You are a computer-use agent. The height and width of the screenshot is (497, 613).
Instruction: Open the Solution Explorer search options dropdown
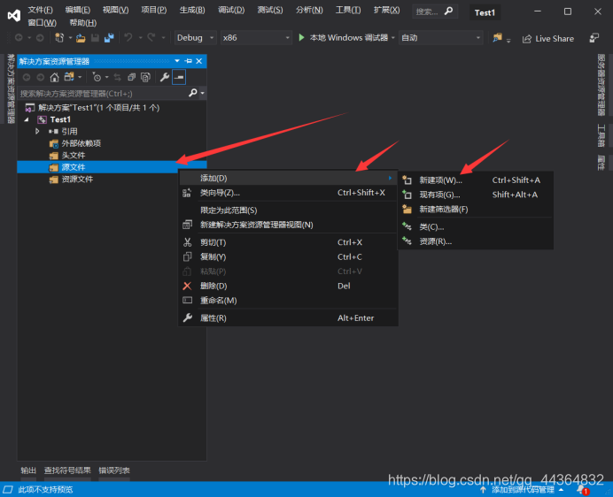(x=202, y=93)
